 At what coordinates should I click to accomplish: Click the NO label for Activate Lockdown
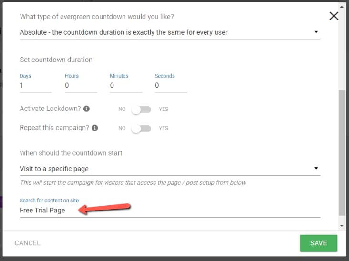coord(122,110)
